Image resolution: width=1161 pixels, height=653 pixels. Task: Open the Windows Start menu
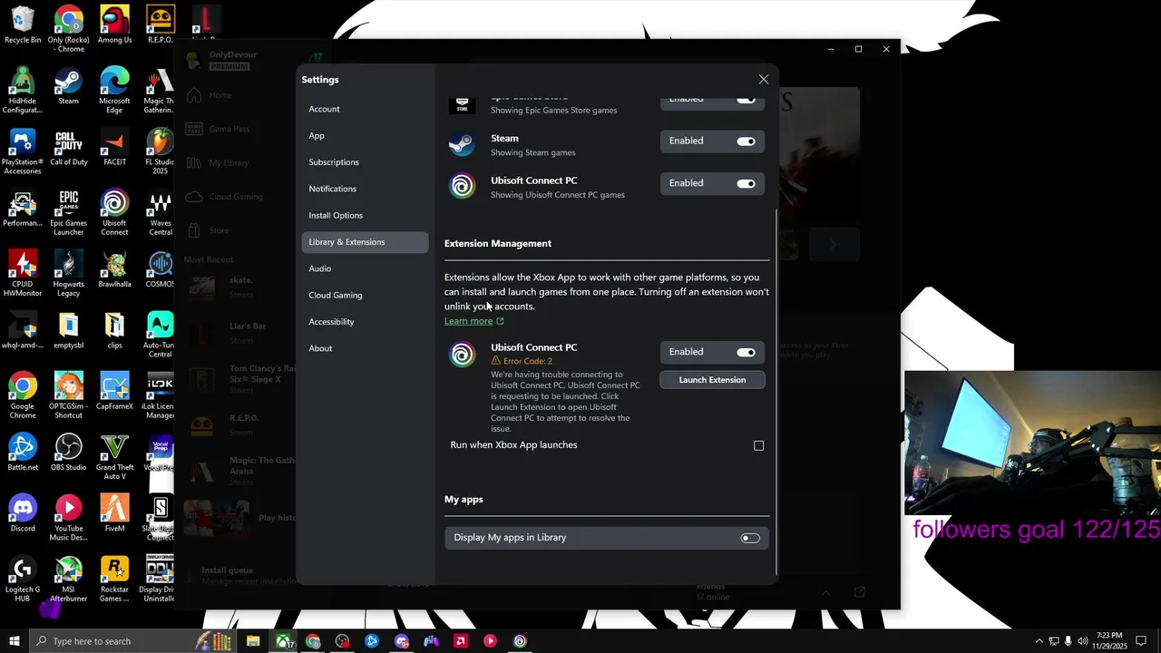pyautogui.click(x=14, y=641)
